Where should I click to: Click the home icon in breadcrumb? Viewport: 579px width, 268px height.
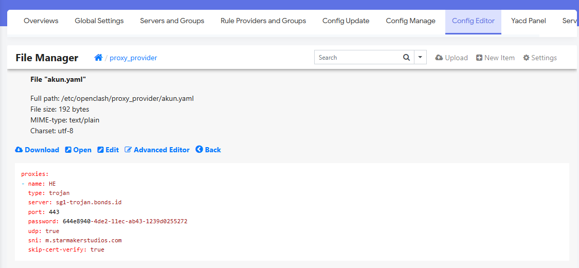click(98, 58)
